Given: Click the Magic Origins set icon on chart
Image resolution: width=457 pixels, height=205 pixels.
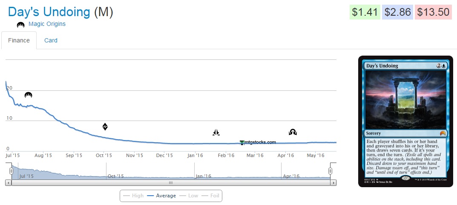Looking at the screenshot, I should (29, 95).
